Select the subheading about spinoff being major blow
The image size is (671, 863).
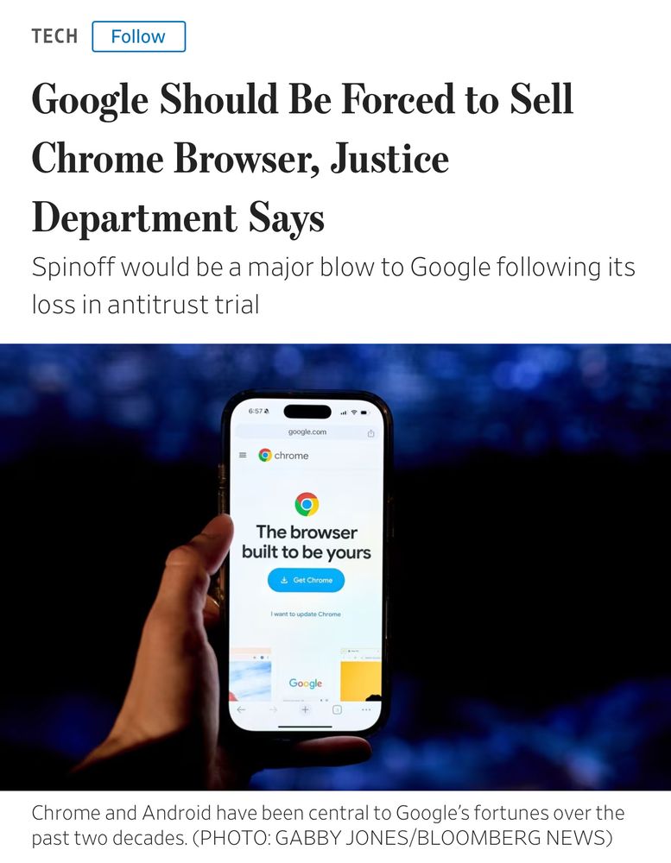333,285
